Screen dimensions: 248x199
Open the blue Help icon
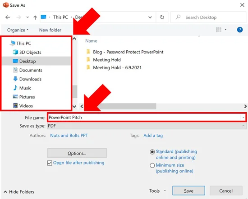[x=240, y=30]
